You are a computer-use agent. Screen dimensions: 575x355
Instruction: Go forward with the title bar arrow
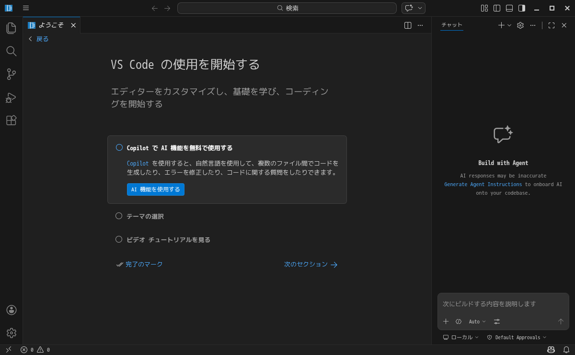click(x=167, y=8)
